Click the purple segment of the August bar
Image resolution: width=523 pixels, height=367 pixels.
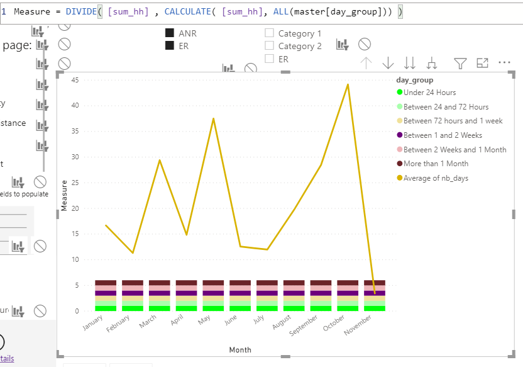click(x=294, y=293)
